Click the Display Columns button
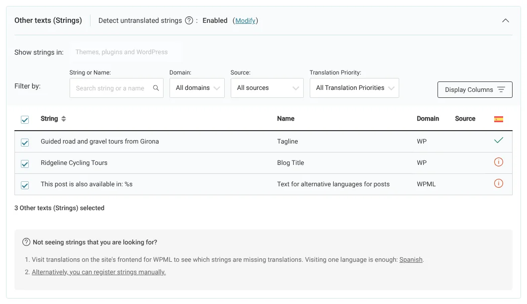This screenshot has width=527, height=304. (475, 90)
